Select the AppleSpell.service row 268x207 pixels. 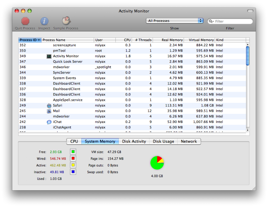coord(132,100)
